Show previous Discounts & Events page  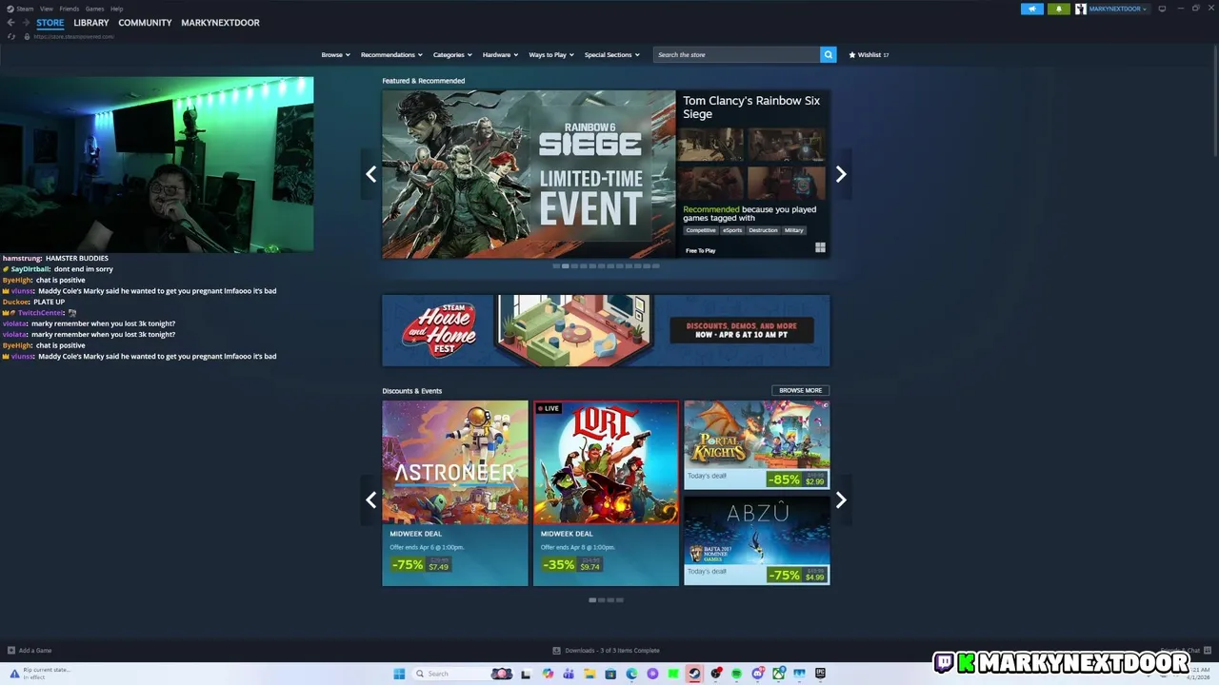tap(370, 499)
